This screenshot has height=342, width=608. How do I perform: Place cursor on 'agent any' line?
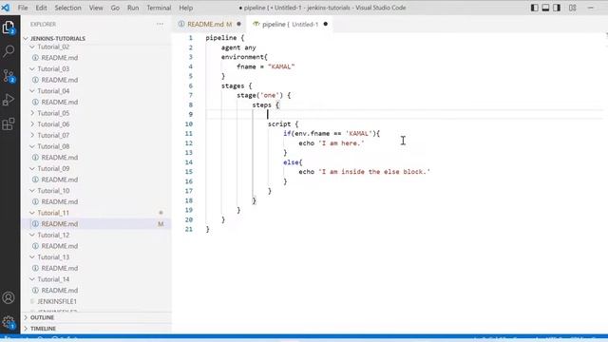[238, 47]
